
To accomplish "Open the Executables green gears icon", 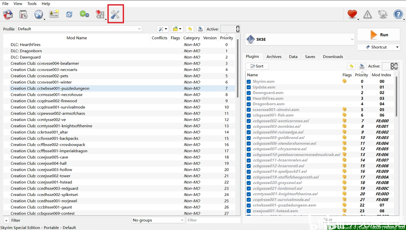I will point(84,14).
